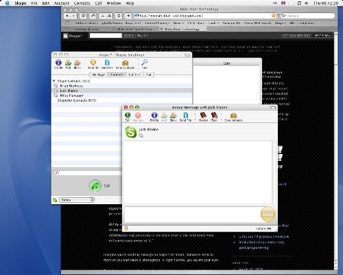Click red Hangup icon in Instant Message toolbar

point(138,115)
